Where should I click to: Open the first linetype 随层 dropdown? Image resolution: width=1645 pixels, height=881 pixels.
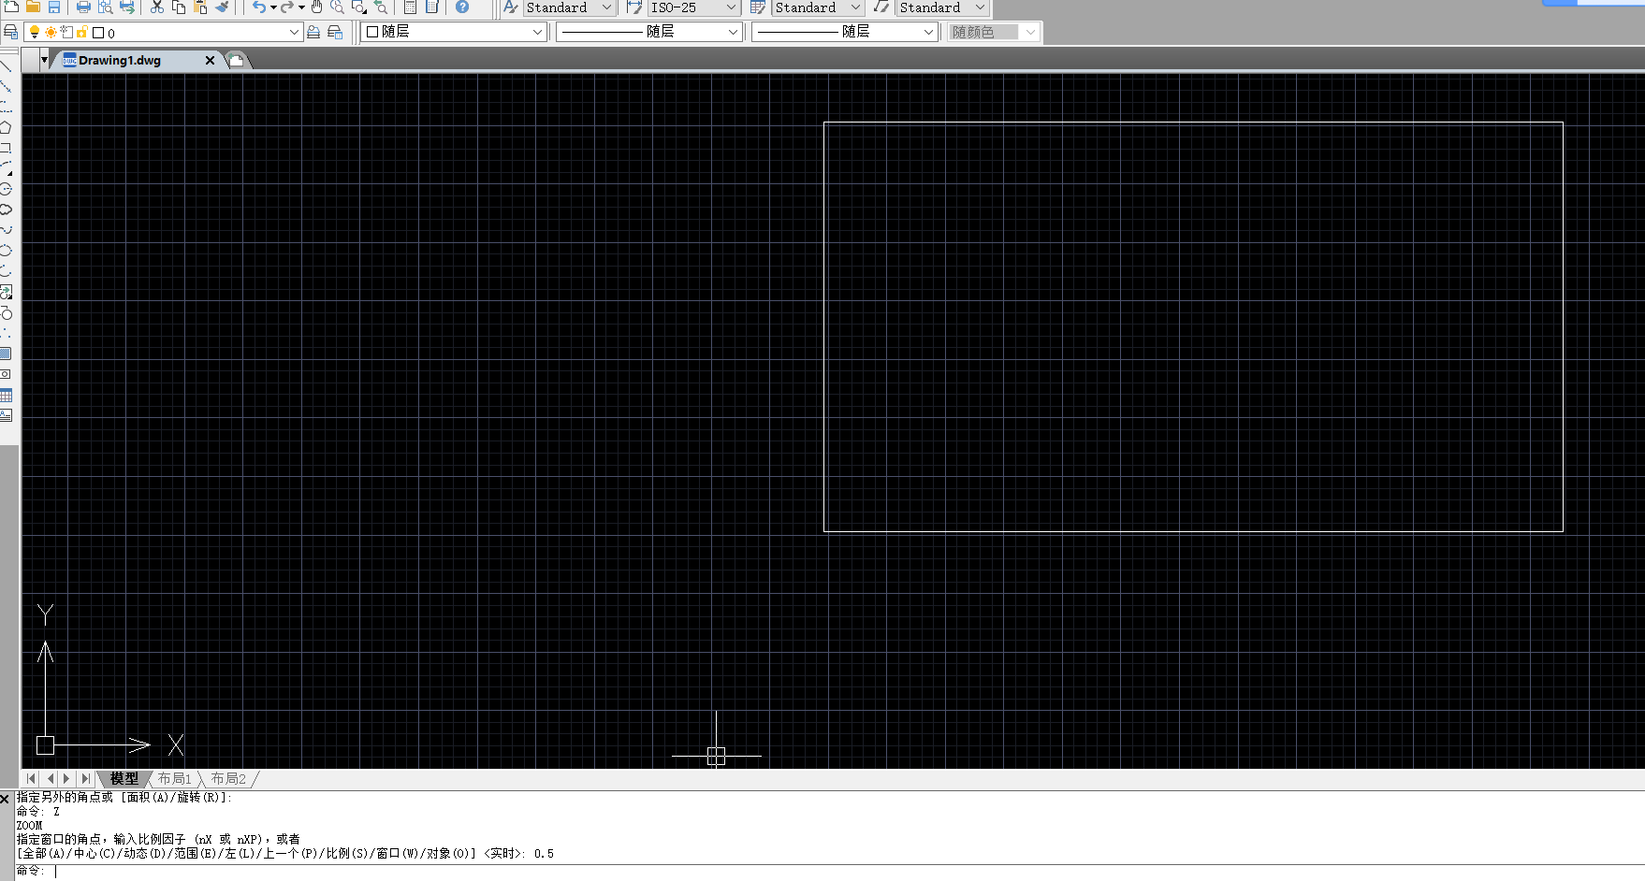(734, 32)
